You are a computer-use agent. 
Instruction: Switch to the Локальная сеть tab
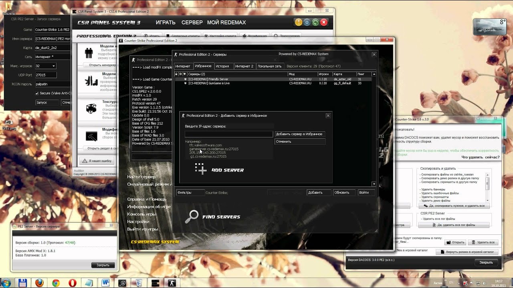pos(270,66)
